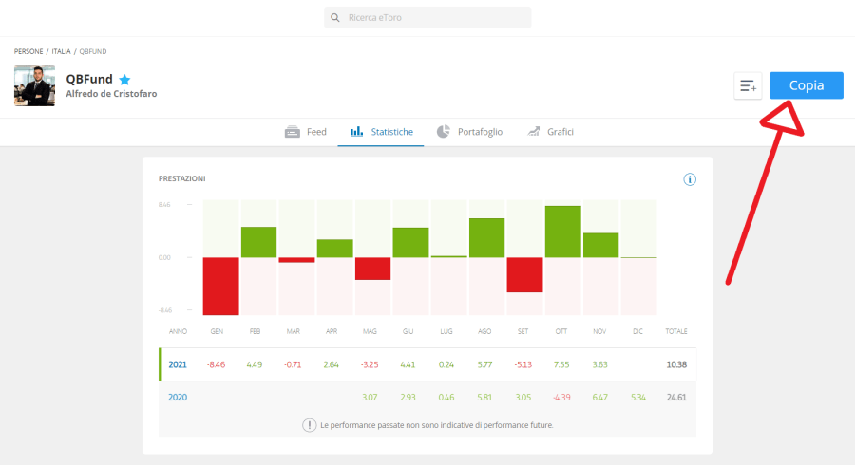
Task: Open the Portafoglio tab
Action: (x=480, y=132)
